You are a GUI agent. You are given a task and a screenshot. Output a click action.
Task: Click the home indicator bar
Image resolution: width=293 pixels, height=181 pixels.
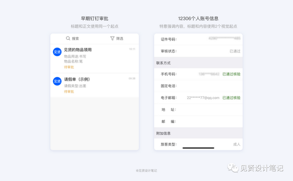(198, 148)
